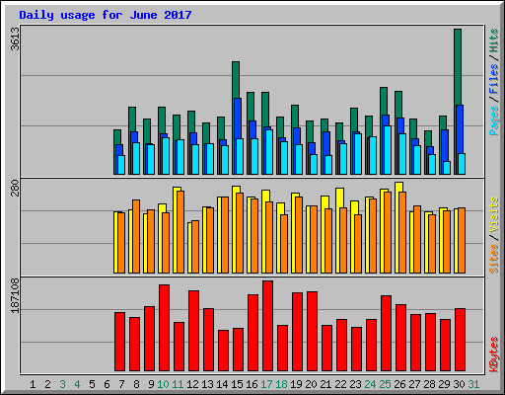Click the 'Pages / Files / Hits' legend text

tap(493, 82)
